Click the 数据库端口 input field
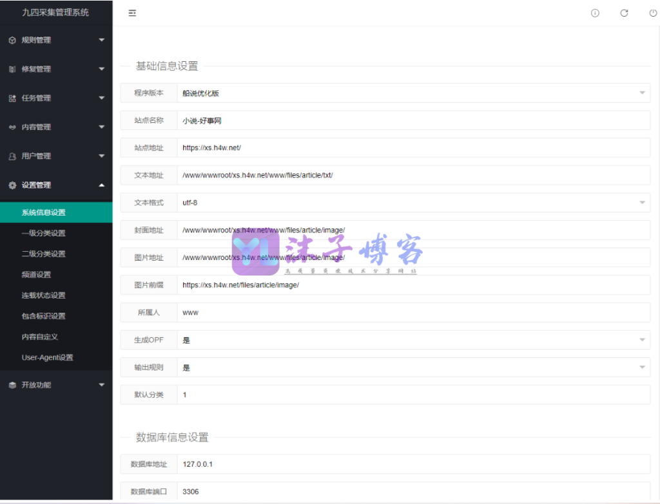Viewport: 660px width, 504px height. click(x=413, y=491)
